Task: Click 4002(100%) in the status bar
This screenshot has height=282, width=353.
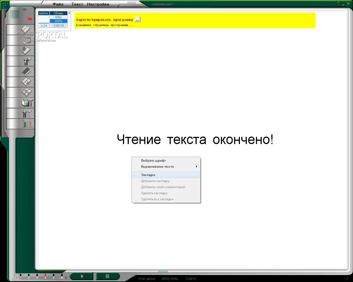Action: (170, 279)
